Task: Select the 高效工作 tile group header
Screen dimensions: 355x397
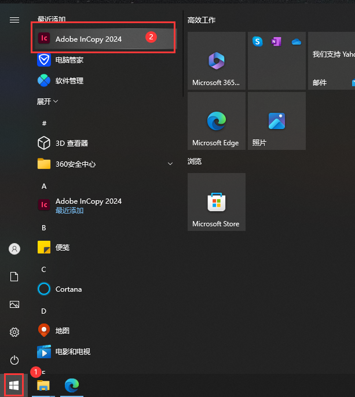Action: point(202,20)
